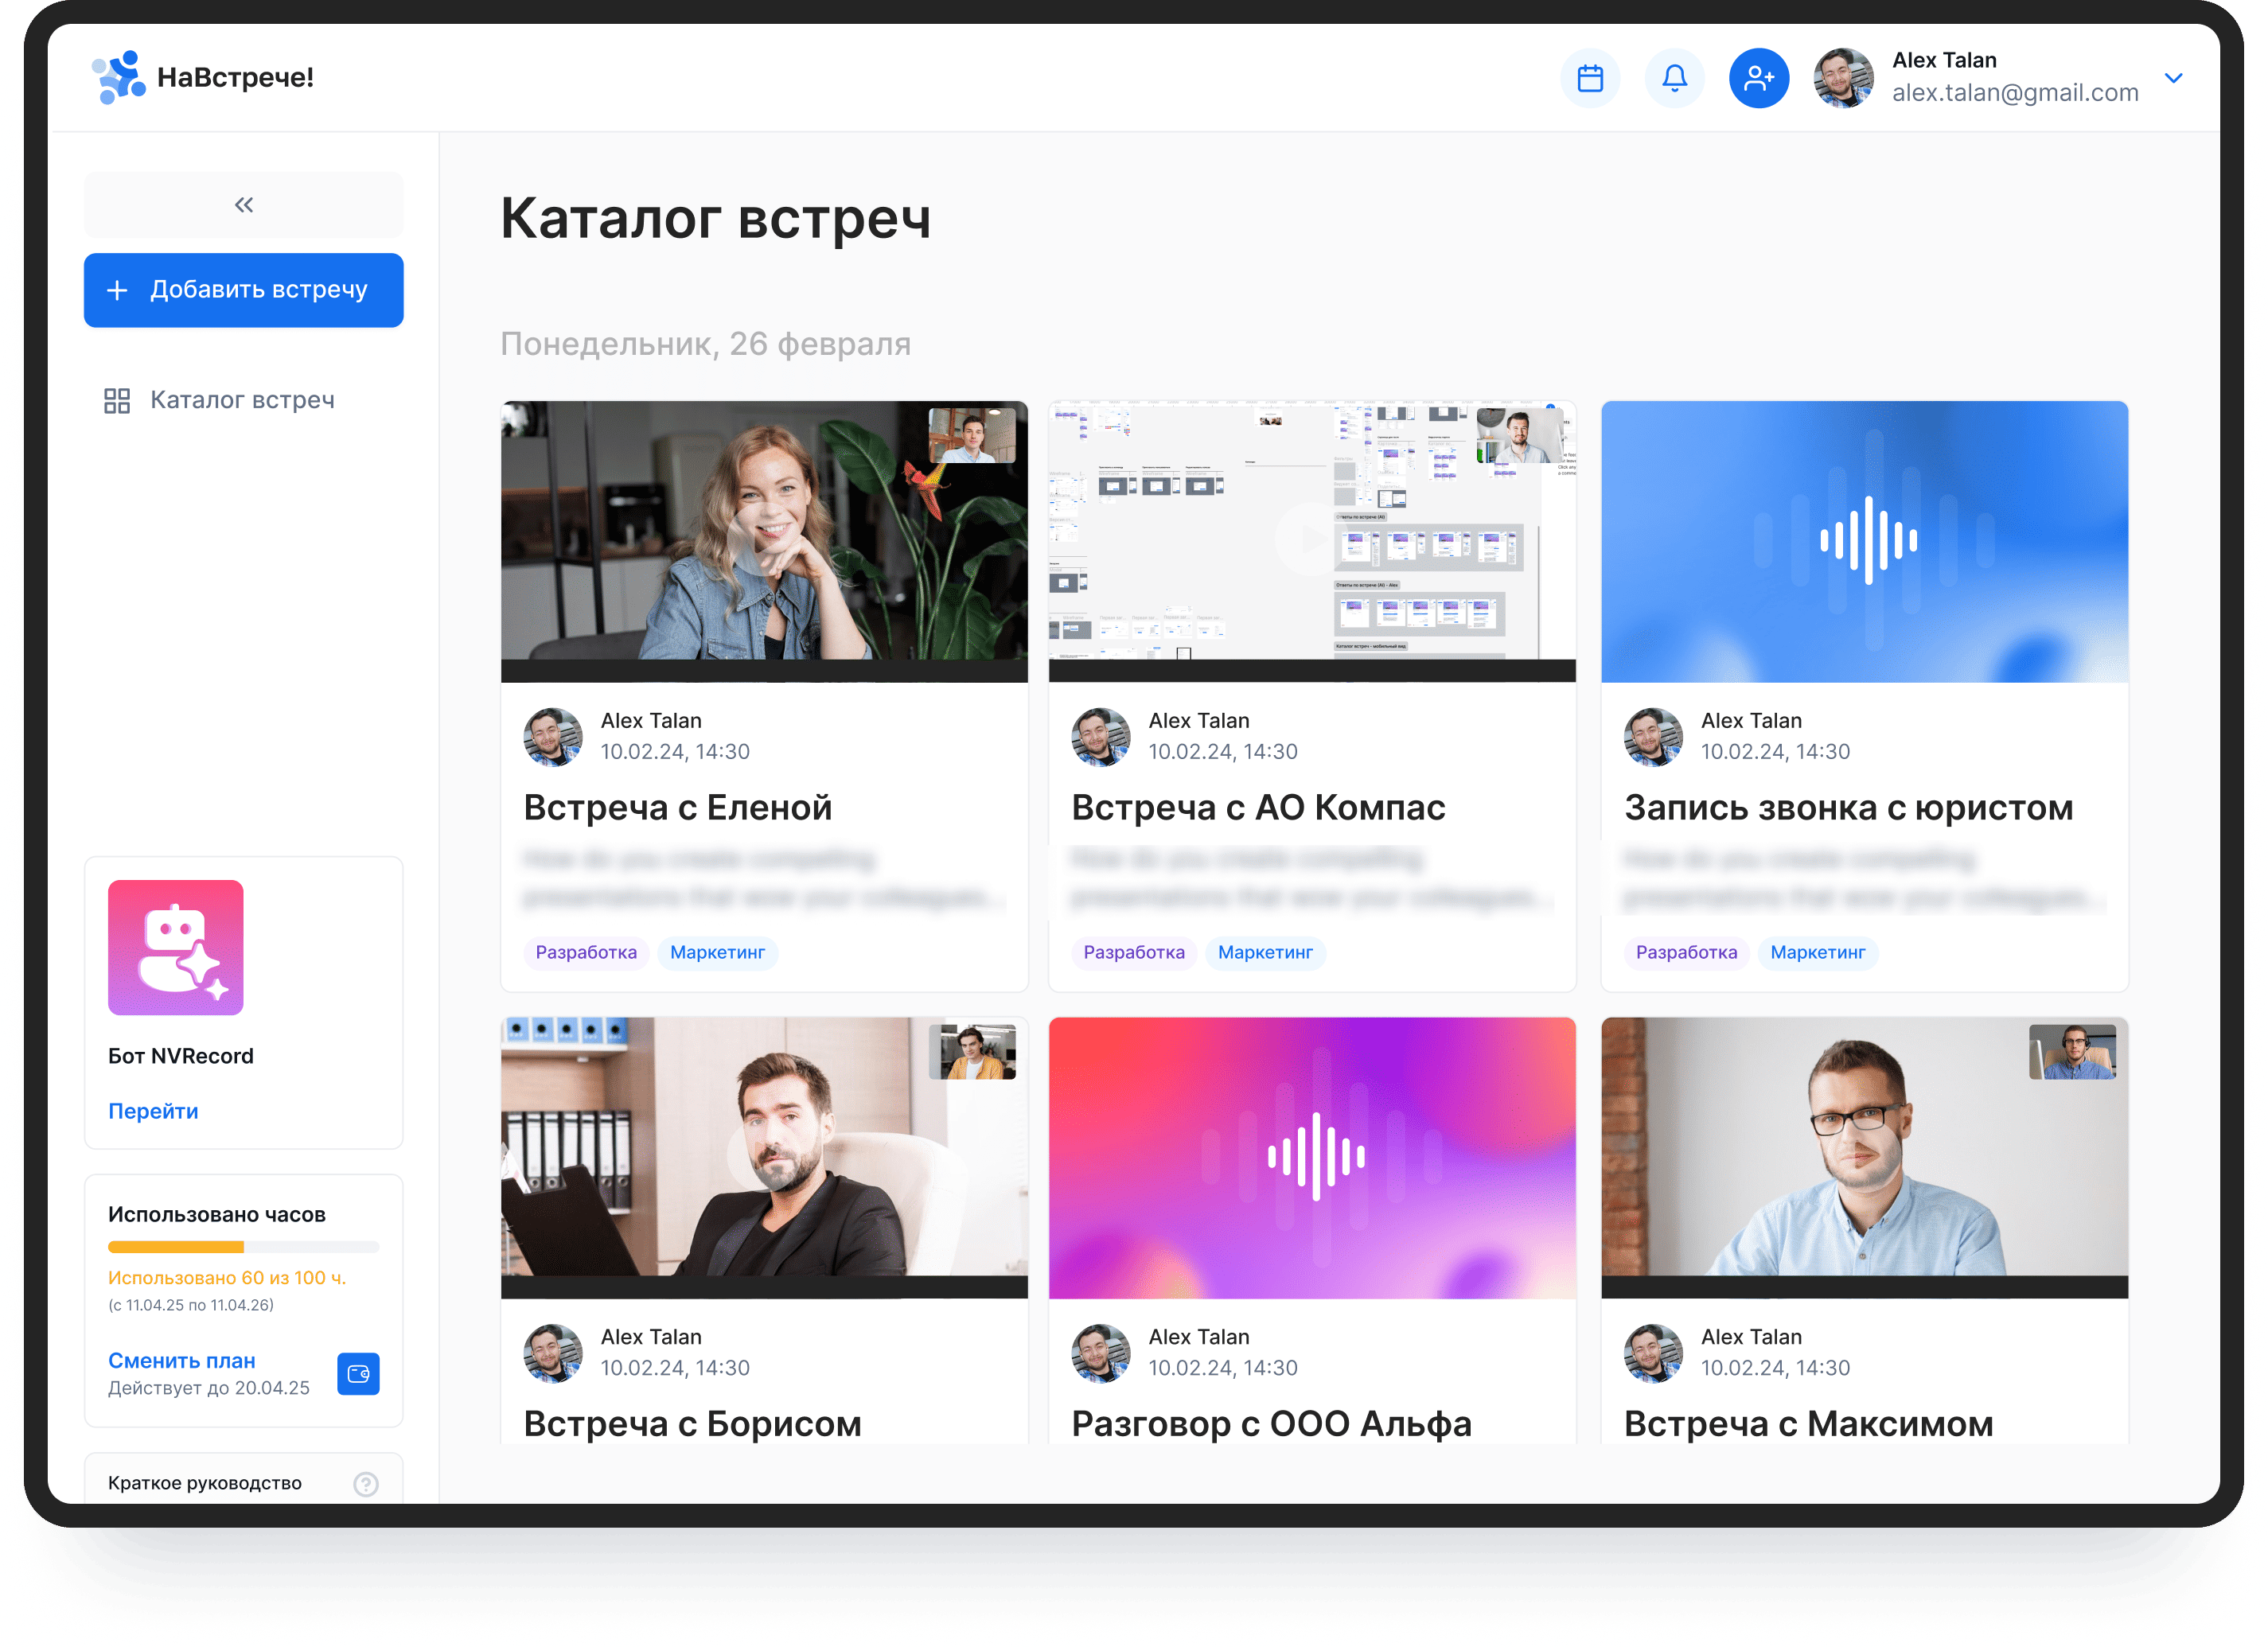Click picture-in-picture inset on Еленой thumbnail

[x=971, y=435]
